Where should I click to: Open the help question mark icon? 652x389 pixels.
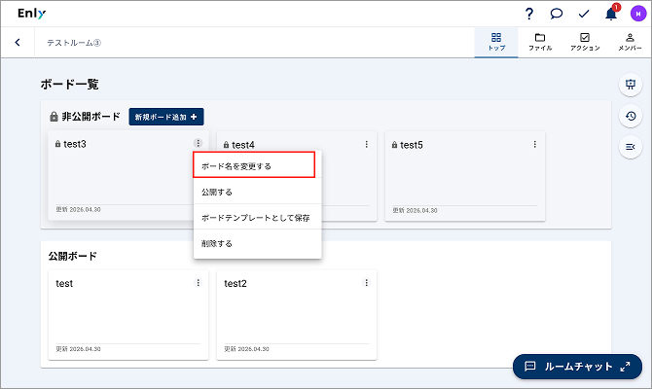529,14
